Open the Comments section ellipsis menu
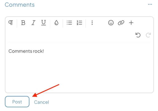The image size is (158, 111). 150,4
